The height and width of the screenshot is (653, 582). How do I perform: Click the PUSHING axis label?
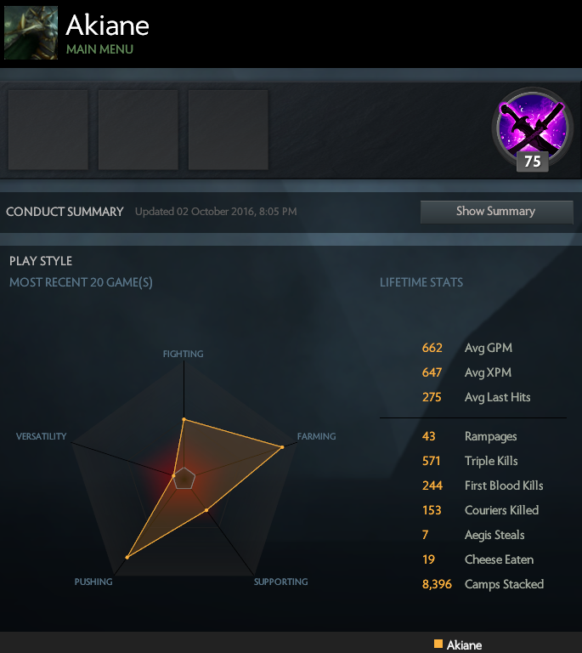pyautogui.click(x=93, y=582)
